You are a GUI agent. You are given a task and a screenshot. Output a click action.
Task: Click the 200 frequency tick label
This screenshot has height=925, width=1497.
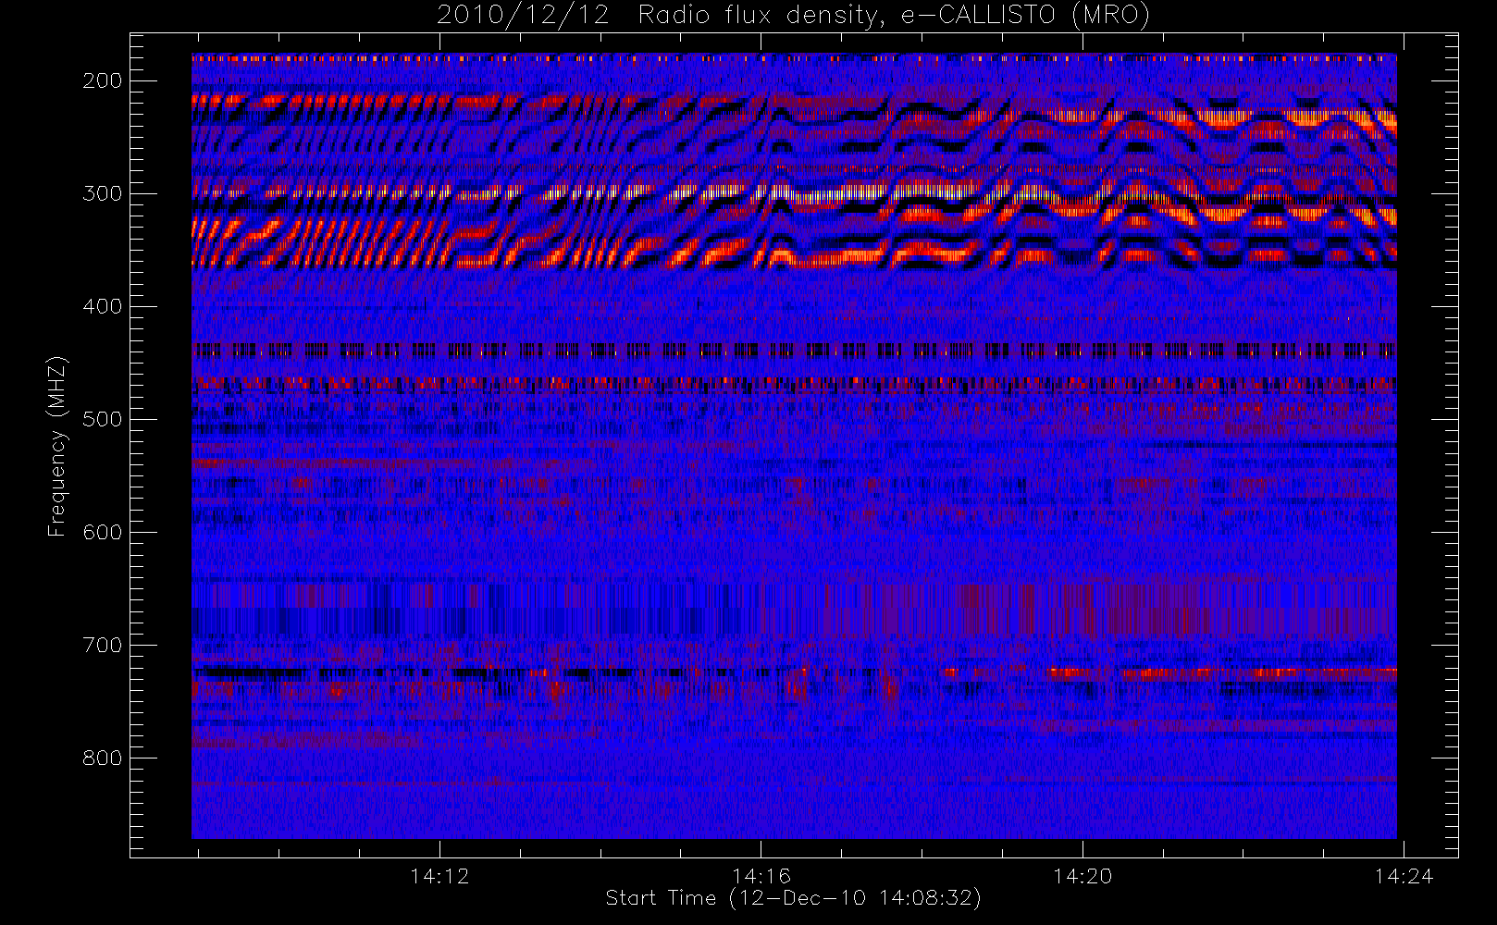pos(103,81)
